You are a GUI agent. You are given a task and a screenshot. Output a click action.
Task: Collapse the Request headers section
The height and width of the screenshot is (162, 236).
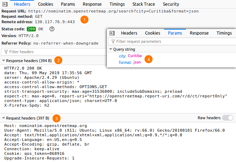(4, 118)
